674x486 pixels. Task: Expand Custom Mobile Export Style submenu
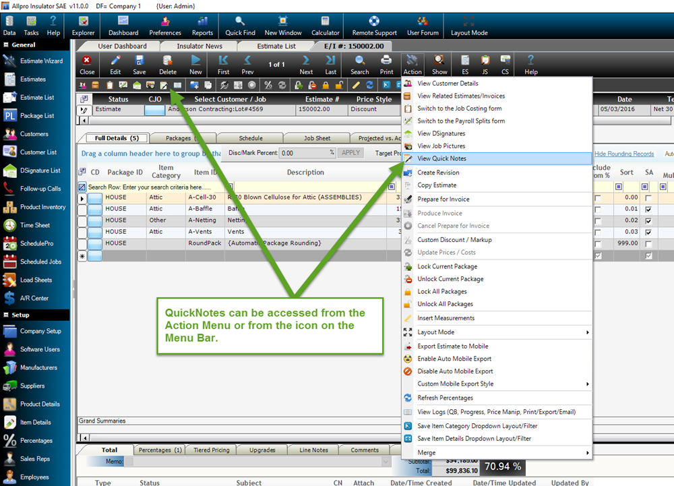tap(587, 384)
